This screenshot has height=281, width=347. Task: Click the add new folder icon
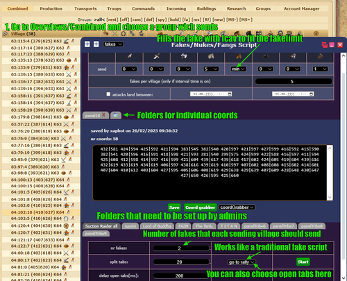tap(116, 115)
